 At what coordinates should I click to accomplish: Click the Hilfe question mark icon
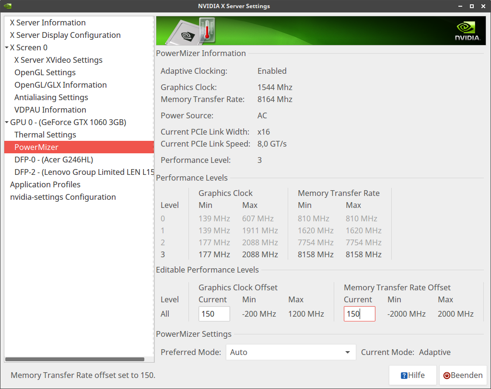pos(404,375)
